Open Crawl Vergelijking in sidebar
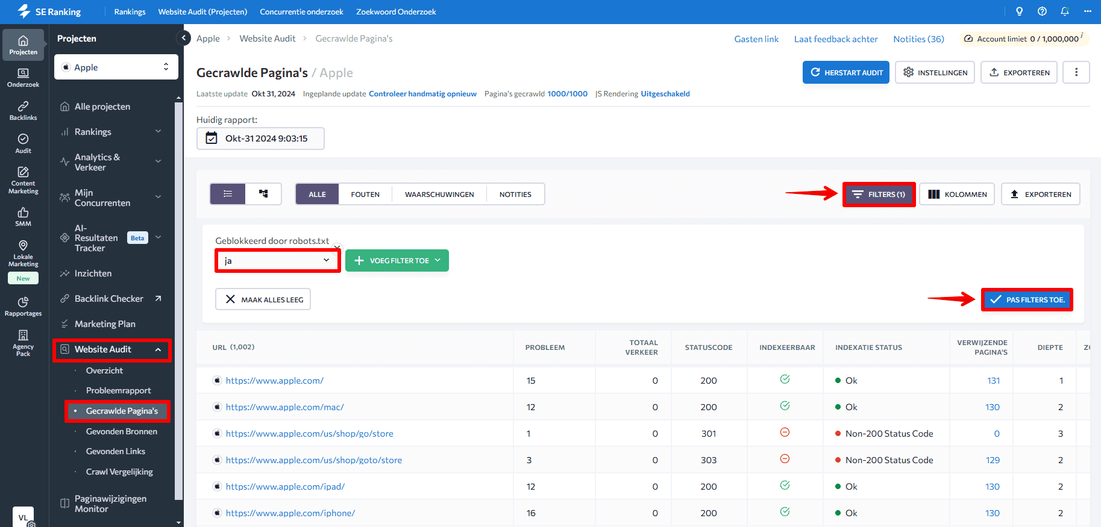 [119, 472]
